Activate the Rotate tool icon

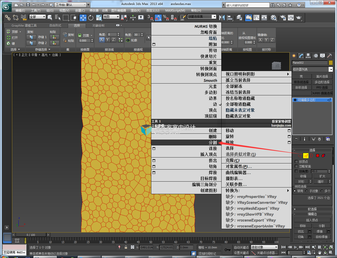pyautogui.click(x=91, y=18)
